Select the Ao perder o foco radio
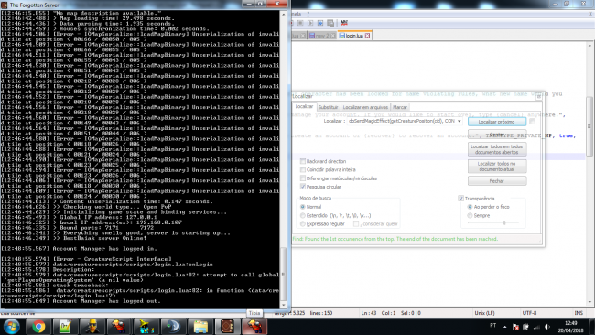 (470, 207)
